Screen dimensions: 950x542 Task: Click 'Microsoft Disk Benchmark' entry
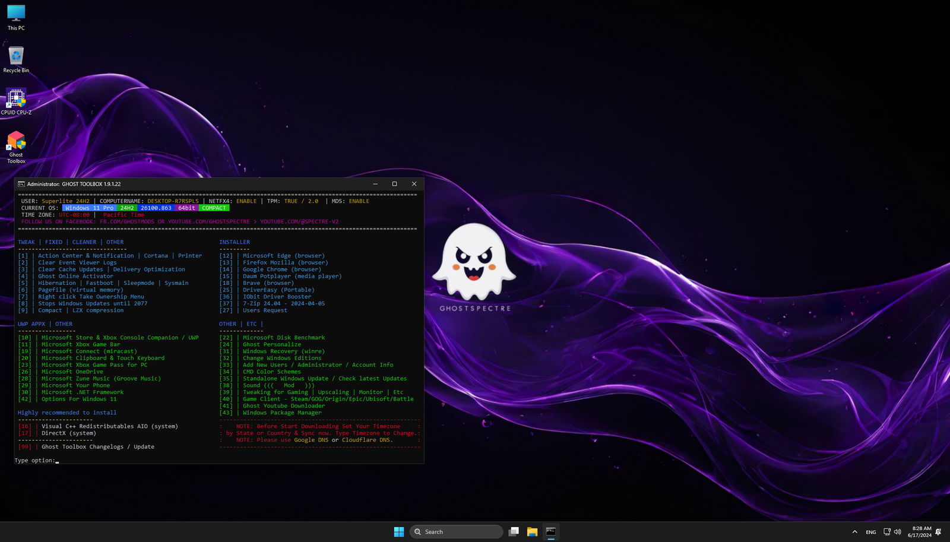pyautogui.click(x=284, y=338)
